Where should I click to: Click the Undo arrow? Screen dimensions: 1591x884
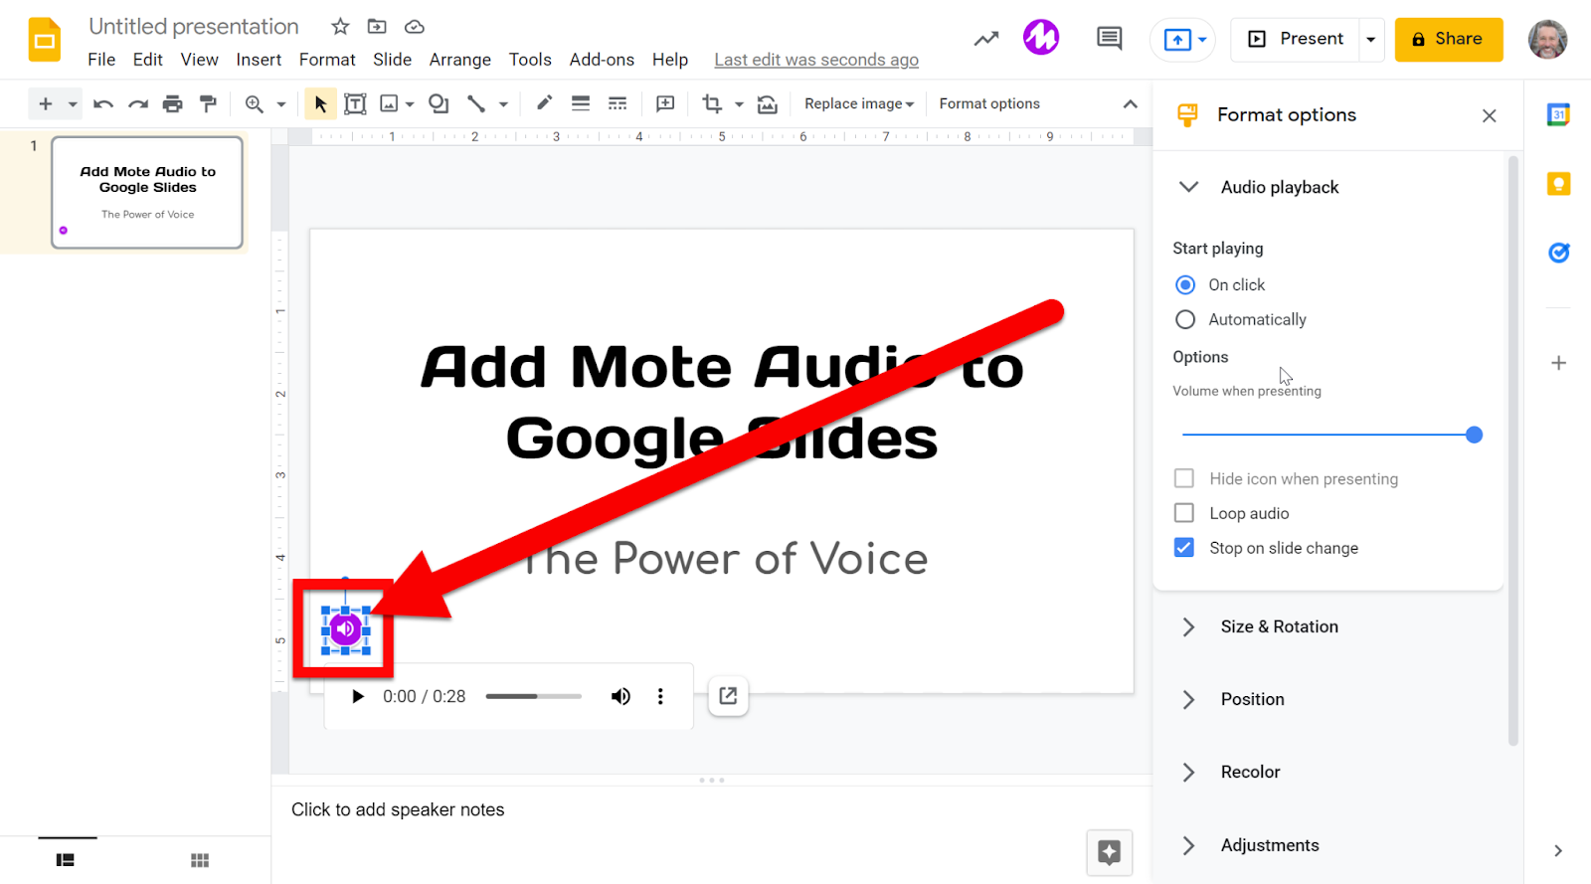103,103
